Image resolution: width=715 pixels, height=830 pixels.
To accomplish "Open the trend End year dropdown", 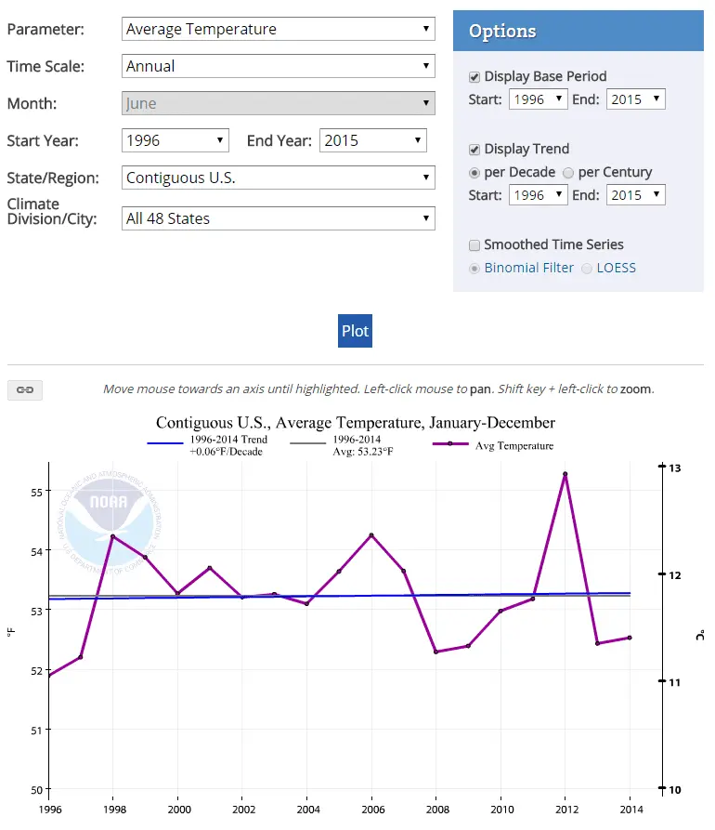I will click(636, 195).
